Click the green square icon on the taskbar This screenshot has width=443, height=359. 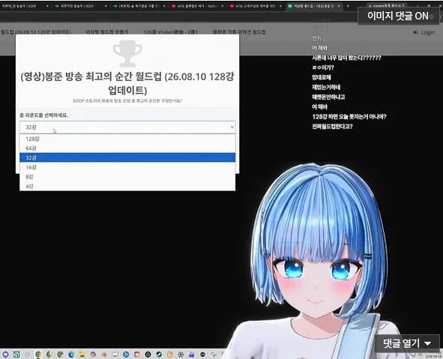tap(16, 355)
